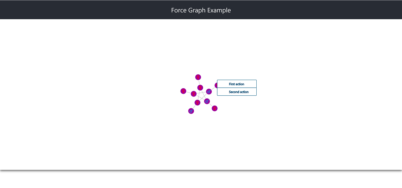Select the male node closest to the context menu
The height and width of the screenshot is (188, 402).
tap(209, 91)
